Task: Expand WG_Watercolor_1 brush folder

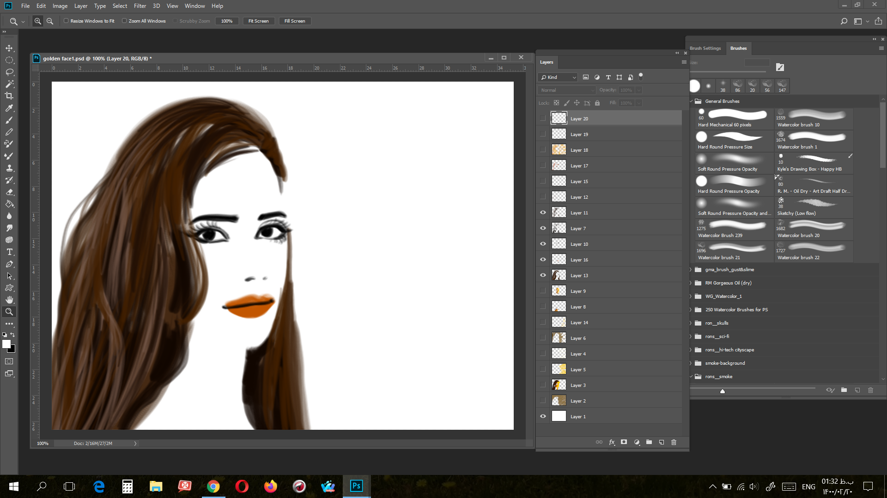Action: pos(692,296)
